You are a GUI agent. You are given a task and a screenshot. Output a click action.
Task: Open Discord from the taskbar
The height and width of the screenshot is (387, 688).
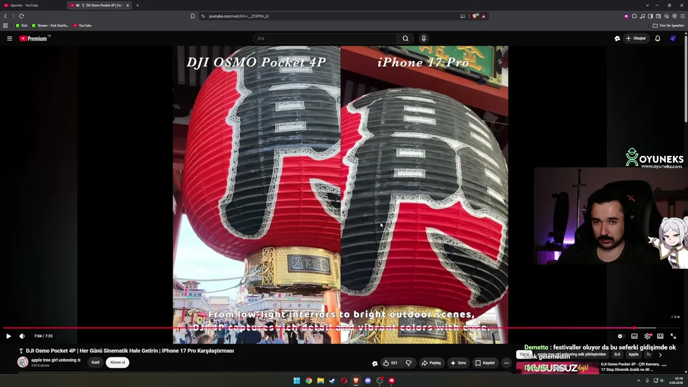click(x=368, y=381)
